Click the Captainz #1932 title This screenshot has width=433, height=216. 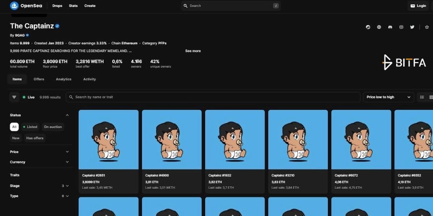tap(220, 175)
